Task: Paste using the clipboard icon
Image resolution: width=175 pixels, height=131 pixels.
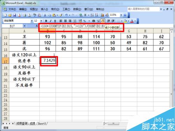Action: click(54, 15)
